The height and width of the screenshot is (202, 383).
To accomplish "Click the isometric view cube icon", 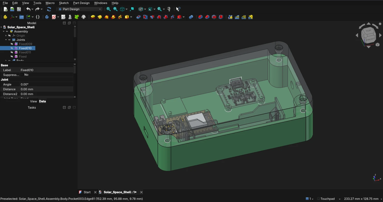I will [122, 9].
